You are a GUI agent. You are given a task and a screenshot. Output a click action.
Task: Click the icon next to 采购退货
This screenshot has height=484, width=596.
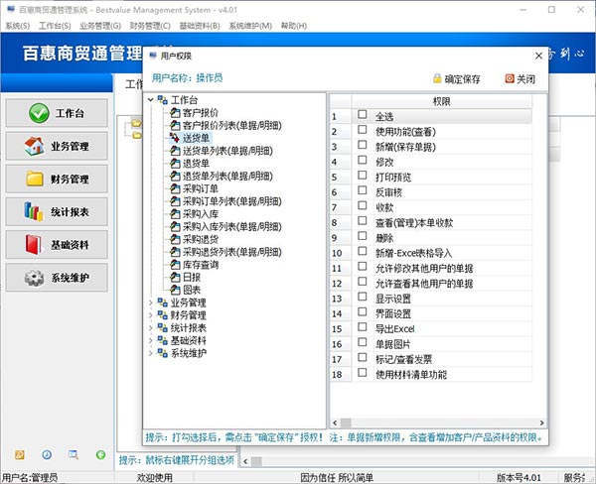pyautogui.click(x=175, y=239)
